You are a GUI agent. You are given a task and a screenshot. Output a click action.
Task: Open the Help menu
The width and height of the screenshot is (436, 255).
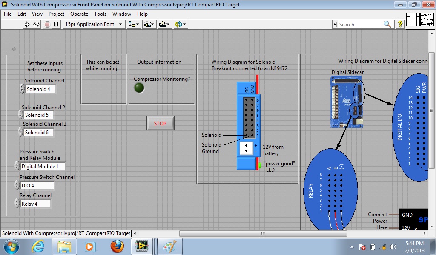(x=142, y=14)
